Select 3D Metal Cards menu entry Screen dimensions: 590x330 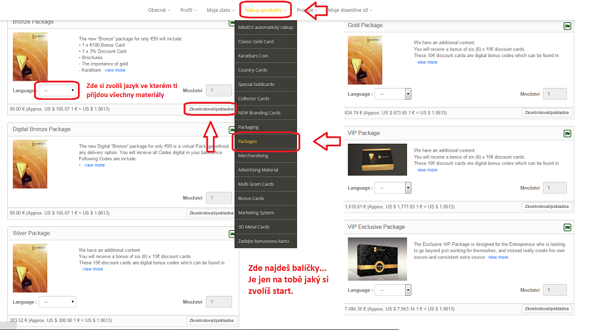[x=265, y=227]
